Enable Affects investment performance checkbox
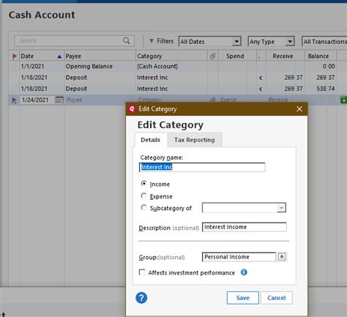 pyautogui.click(x=142, y=272)
